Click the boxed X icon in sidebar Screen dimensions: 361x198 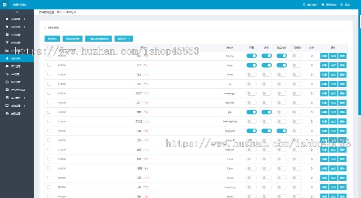click(x=7, y=90)
